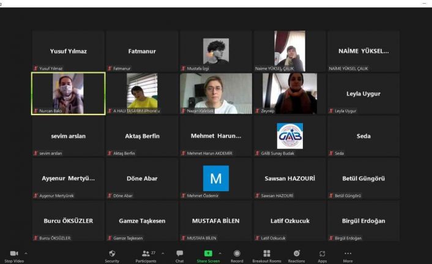Select Zeynep's video tile
The width and height of the screenshot is (432, 264).
pyautogui.click(x=290, y=94)
